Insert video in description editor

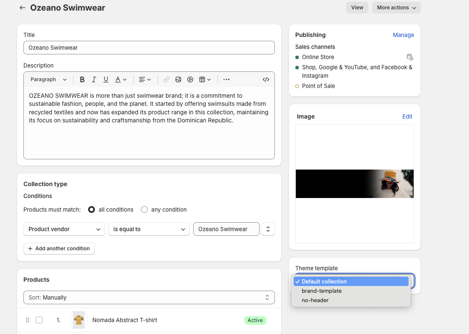190,79
